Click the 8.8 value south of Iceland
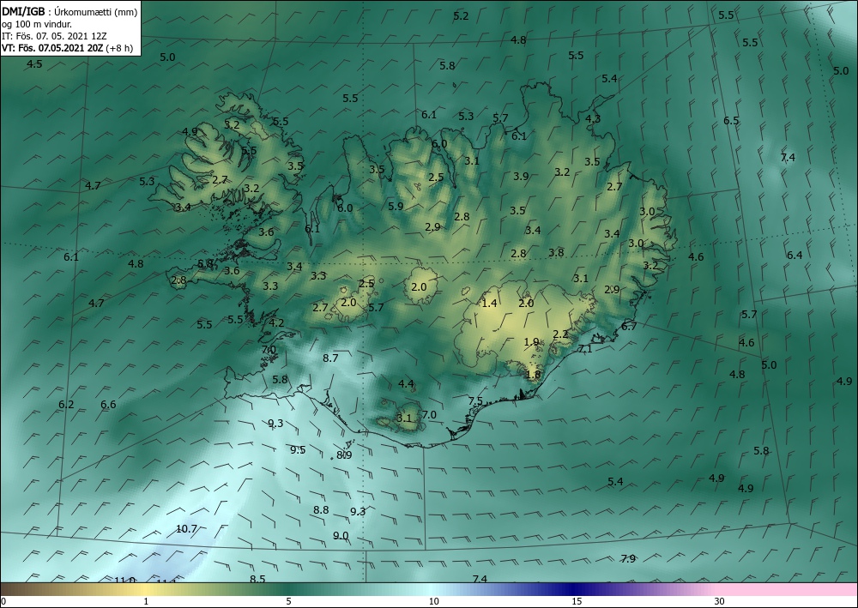Screen dimensions: 858x608 (x=321, y=509)
